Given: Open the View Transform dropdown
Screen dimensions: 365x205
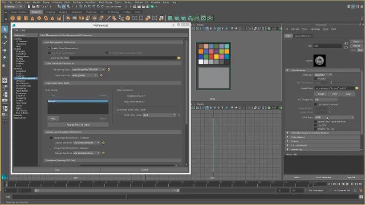Looking at the screenshot, I should click(84, 75).
